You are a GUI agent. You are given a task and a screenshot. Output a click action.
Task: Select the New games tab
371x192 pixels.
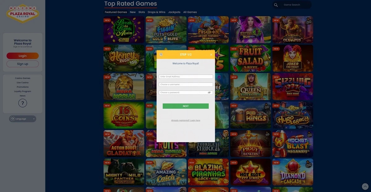pos(133,12)
